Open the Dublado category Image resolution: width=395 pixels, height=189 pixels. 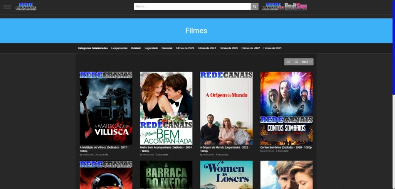point(136,48)
